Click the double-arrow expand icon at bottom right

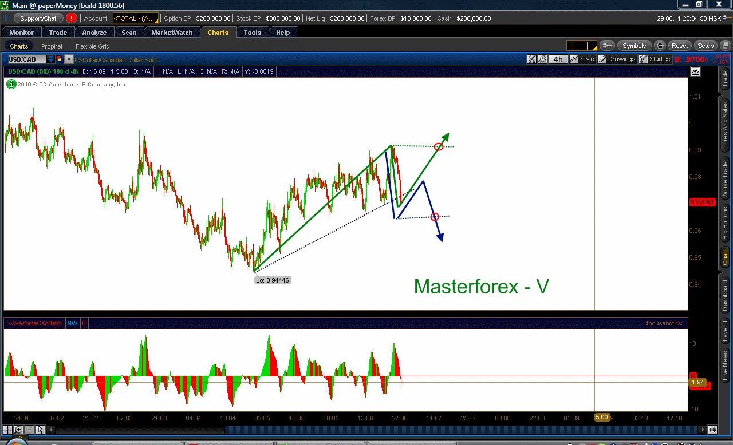point(712,430)
